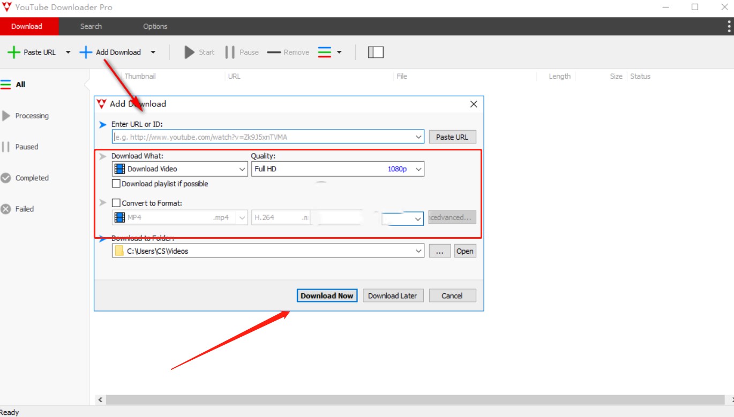Open the Options tab
Image resolution: width=734 pixels, height=417 pixels.
point(155,26)
